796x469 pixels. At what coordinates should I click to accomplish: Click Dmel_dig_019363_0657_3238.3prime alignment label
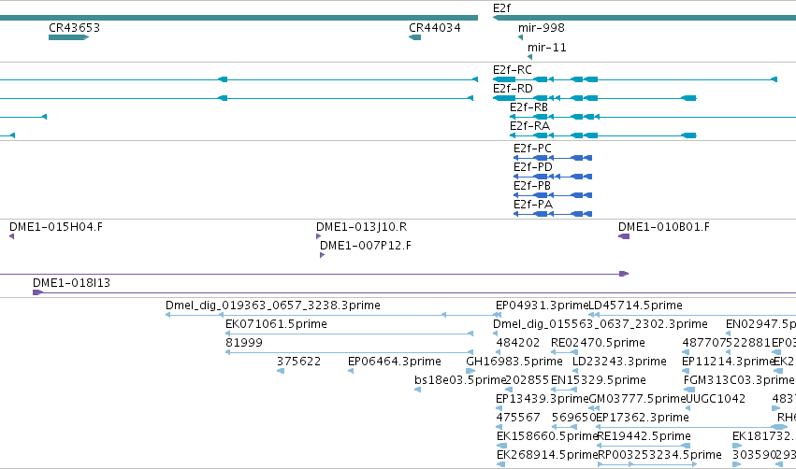(x=272, y=306)
